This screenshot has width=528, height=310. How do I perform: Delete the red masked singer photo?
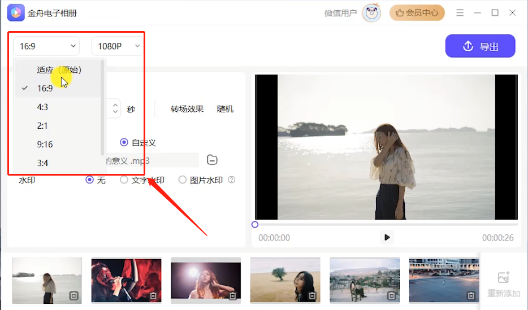(153, 295)
